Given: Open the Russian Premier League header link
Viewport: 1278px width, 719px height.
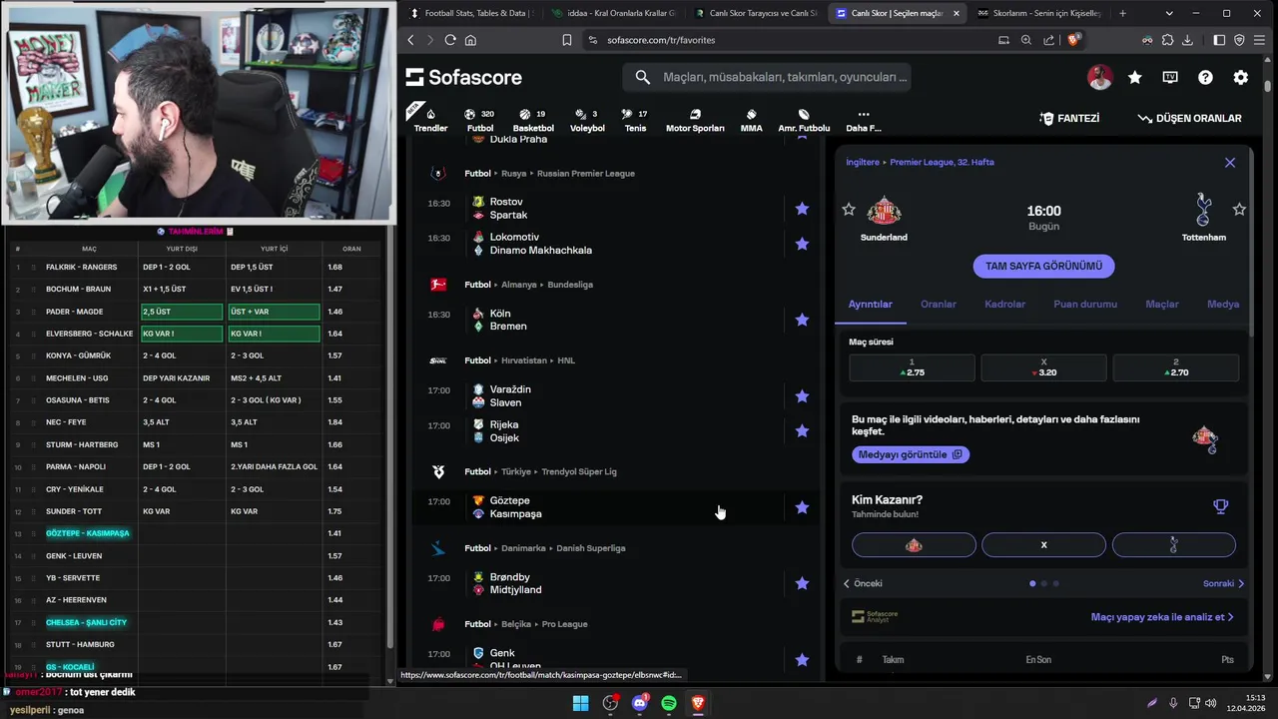Looking at the screenshot, I should [x=585, y=174].
